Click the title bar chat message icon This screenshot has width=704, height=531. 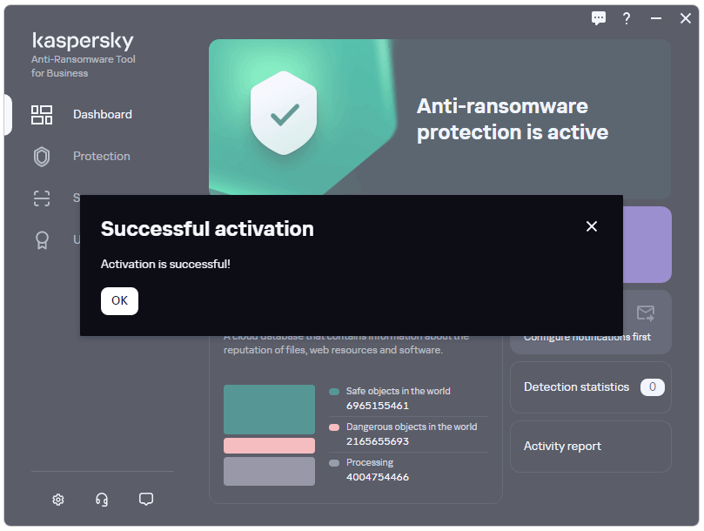point(599,18)
